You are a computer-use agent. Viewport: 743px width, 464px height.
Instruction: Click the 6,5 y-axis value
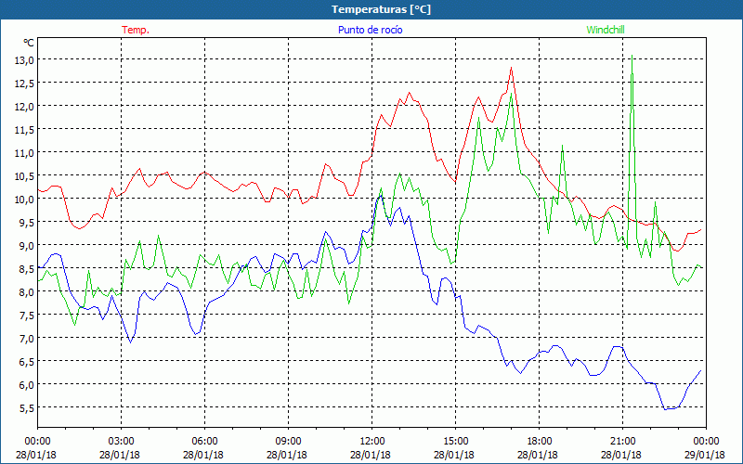pyautogui.click(x=27, y=361)
